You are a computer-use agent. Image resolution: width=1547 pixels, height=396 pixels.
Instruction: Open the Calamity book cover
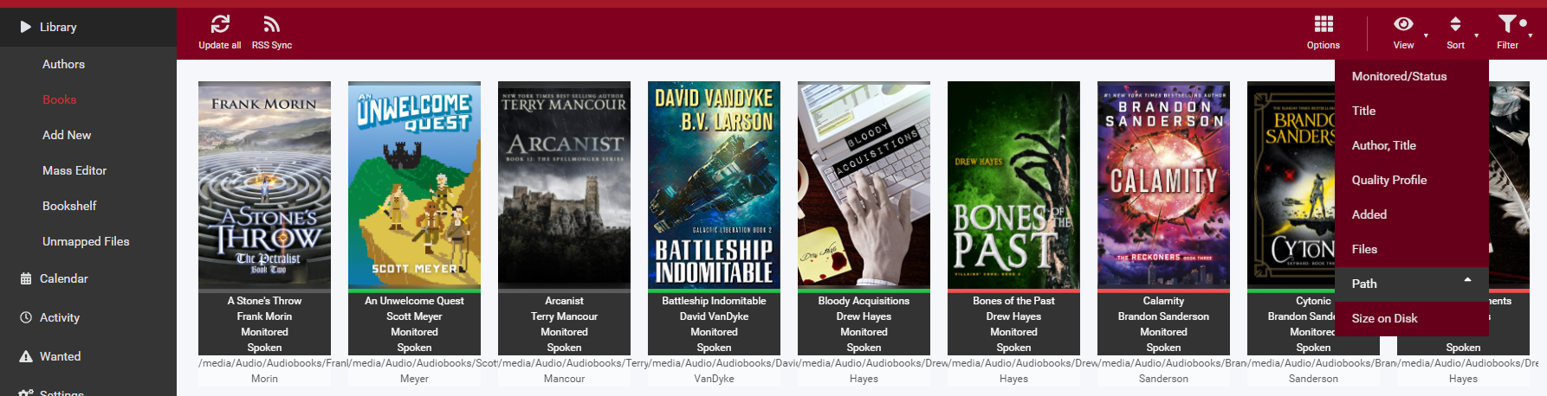coord(1163,184)
